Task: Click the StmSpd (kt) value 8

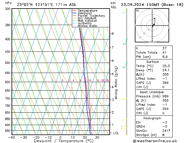Action: [164, 135]
